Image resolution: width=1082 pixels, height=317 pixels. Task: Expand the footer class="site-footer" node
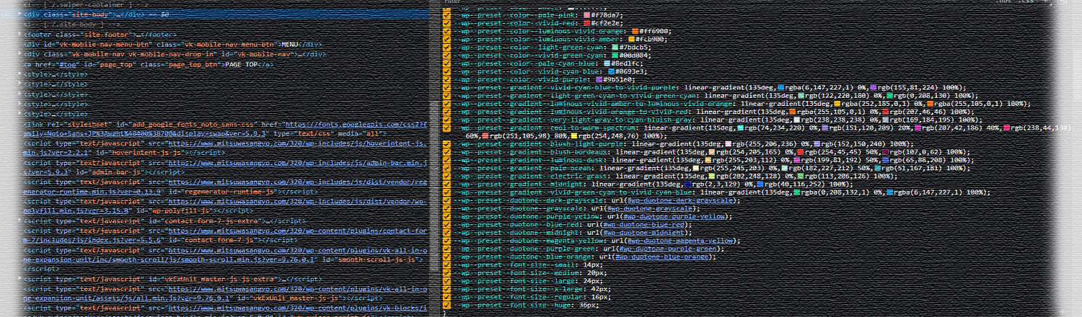tap(20, 35)
